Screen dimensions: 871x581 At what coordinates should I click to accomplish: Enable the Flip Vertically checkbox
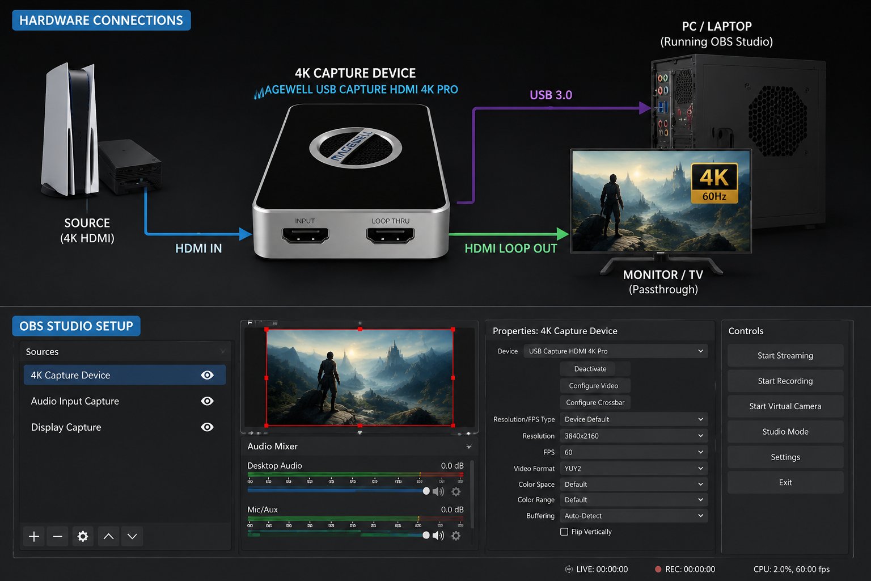point(564,532)
